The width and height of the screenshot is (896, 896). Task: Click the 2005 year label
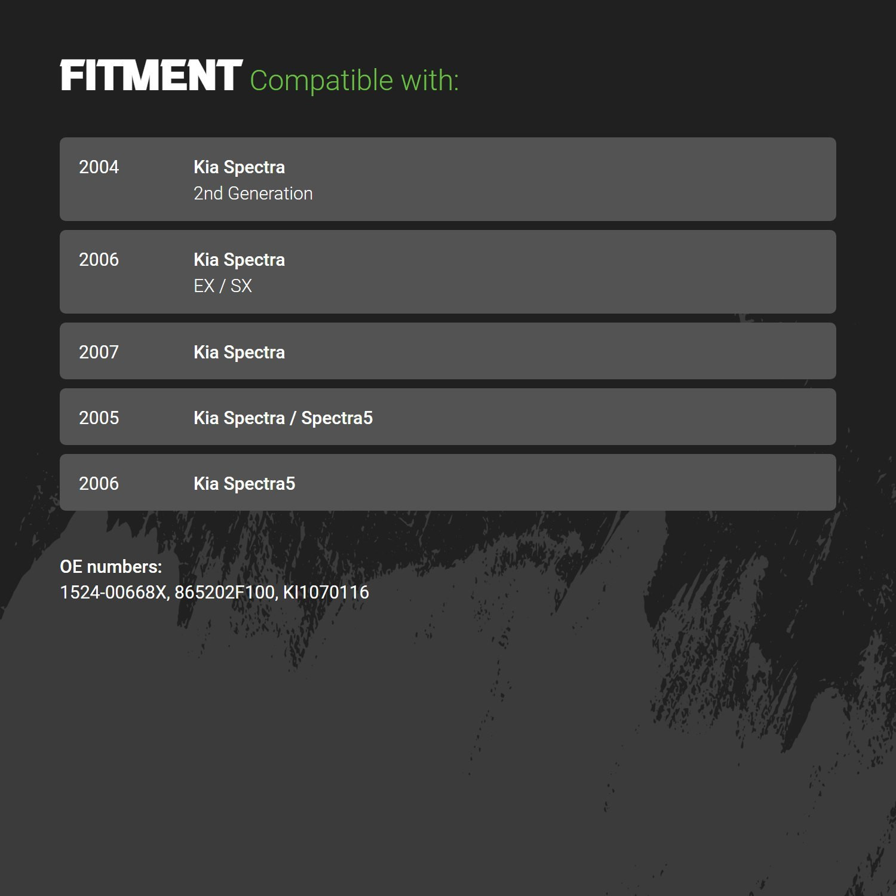99,418
